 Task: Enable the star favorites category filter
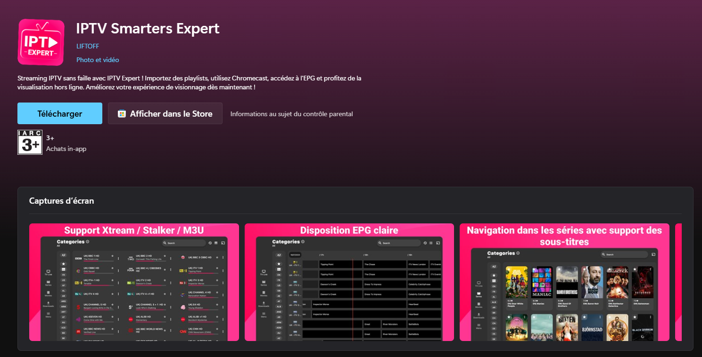click(63, 264)
